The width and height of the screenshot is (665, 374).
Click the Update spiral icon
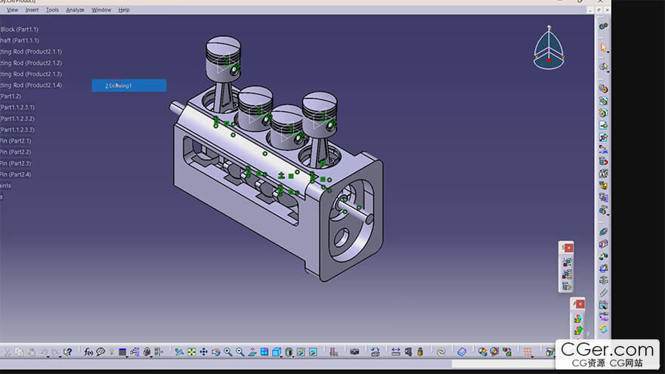(441, 352)
